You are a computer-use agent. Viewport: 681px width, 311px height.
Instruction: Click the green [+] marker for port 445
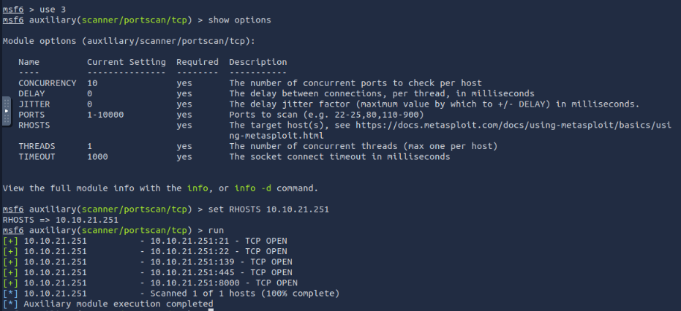point(10,272)
